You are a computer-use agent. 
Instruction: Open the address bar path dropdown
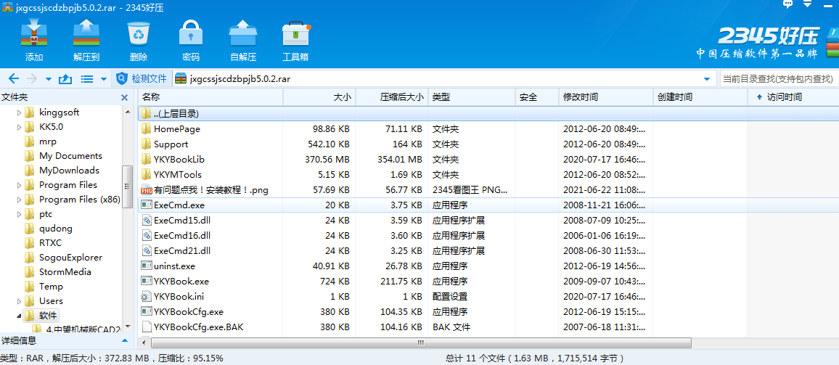pos(708,79)
